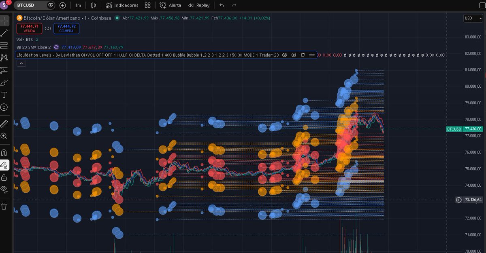This screenshot has width=486, height=253.
Task: Click the purple refresh icon beside BB
Action: (56, 47)
